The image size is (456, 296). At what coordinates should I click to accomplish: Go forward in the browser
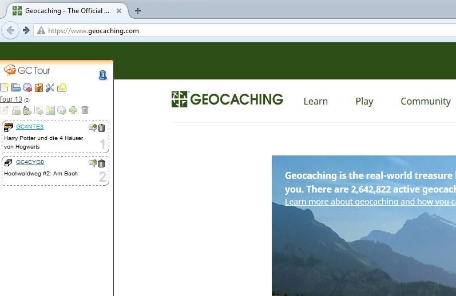tap(26, 30)
